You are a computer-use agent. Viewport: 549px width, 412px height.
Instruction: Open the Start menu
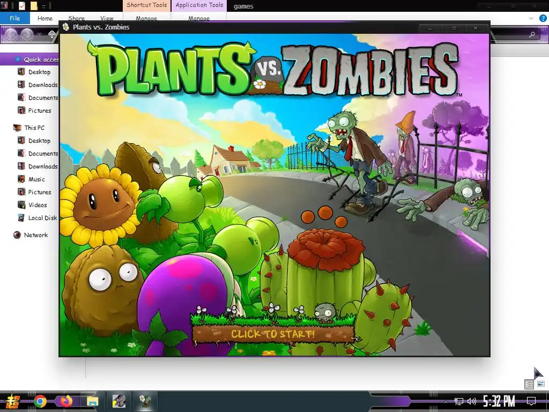pos(13,401)
